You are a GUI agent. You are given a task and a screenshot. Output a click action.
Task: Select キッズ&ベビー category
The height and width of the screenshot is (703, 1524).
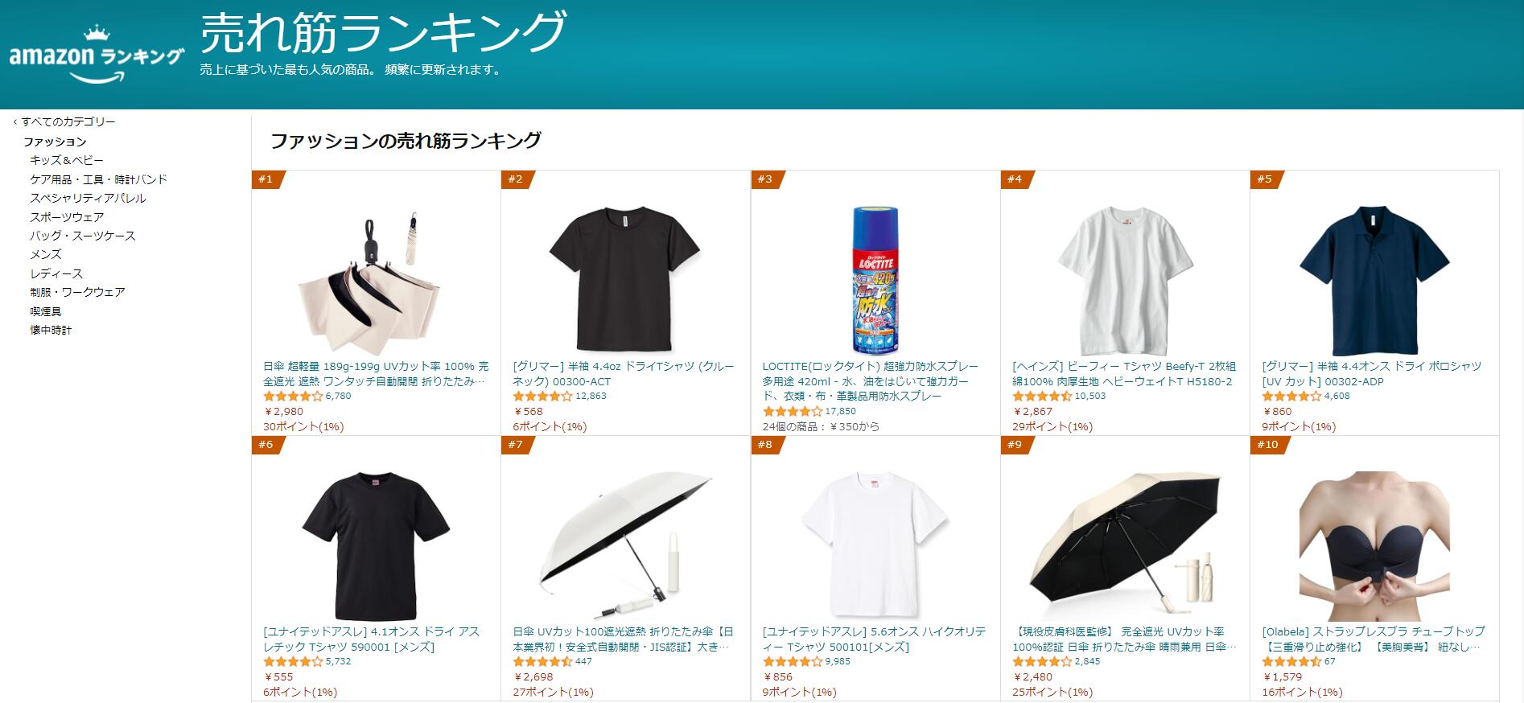click(67, 160)
